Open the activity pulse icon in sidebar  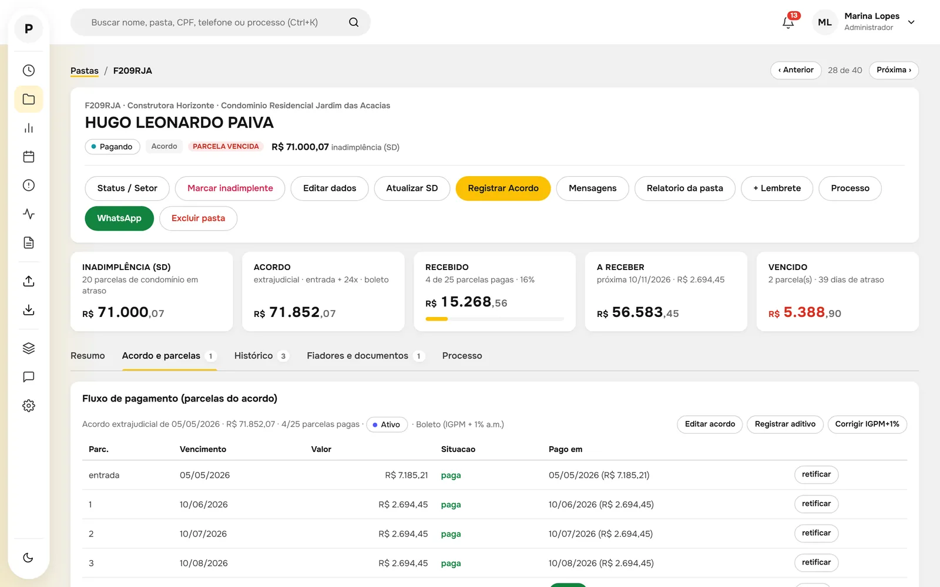tap(28, 214)
